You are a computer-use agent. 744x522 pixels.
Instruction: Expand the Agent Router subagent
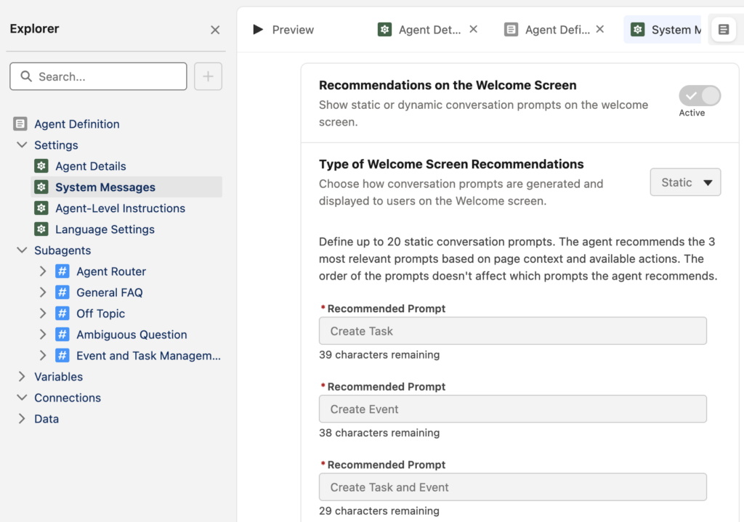point(43,272)
